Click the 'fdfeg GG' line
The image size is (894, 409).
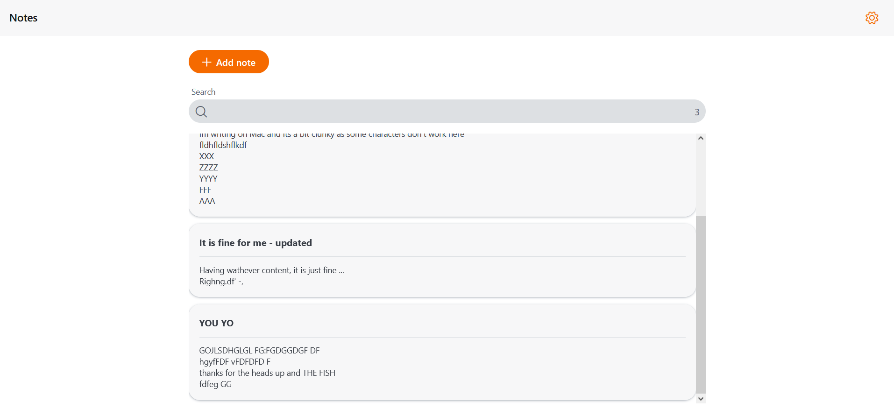click(215, 384)
